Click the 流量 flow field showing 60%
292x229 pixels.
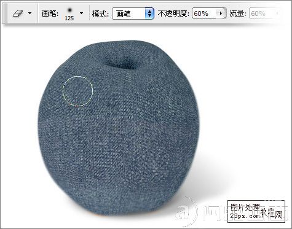click(264, 14)
